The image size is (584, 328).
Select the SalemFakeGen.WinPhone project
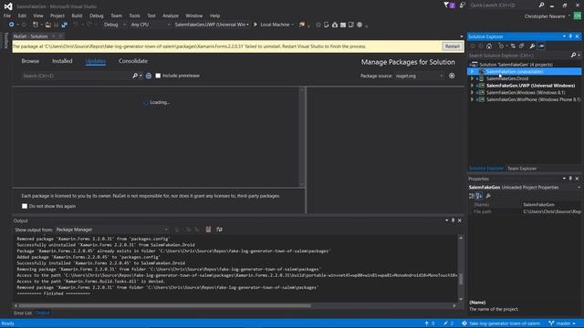[533, 99]
